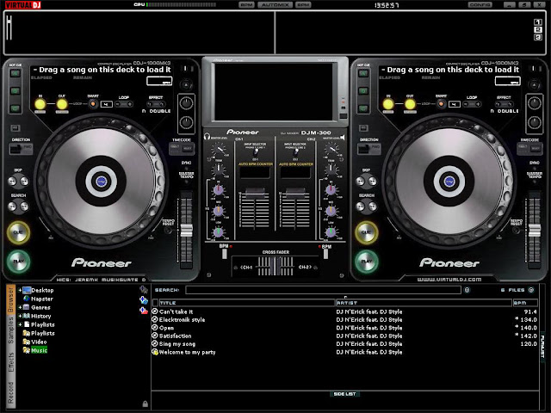Click bottom effect parameter knob on right deck
This screenshot has width=551, height=413.
(x=535, y=122)
